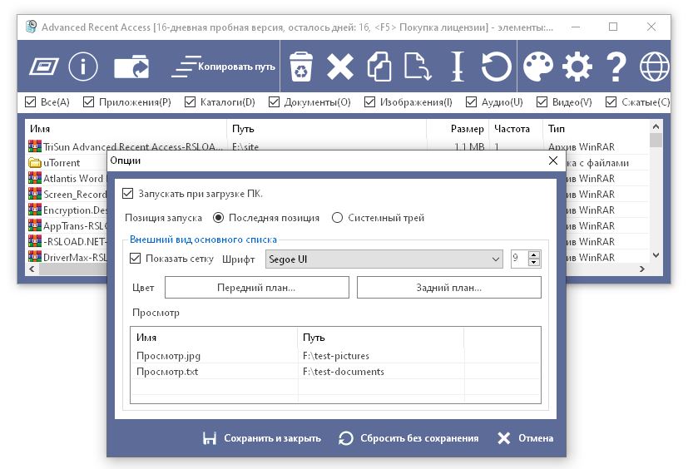Click the Передний план... color button
Screen dimensions: 688x469
click(x=257, y=288)
